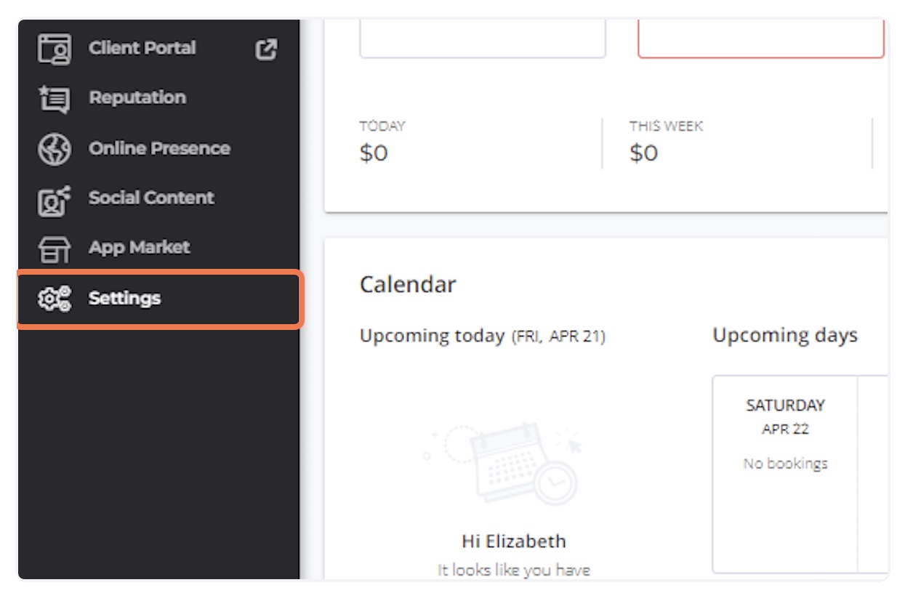Click the Settings gears icon
This screenshot has width=913, height=593.
(x=55, y=299)
